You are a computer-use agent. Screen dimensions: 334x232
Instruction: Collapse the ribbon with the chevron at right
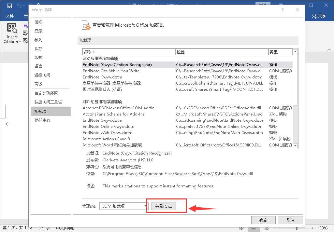[x=329, y=49]
